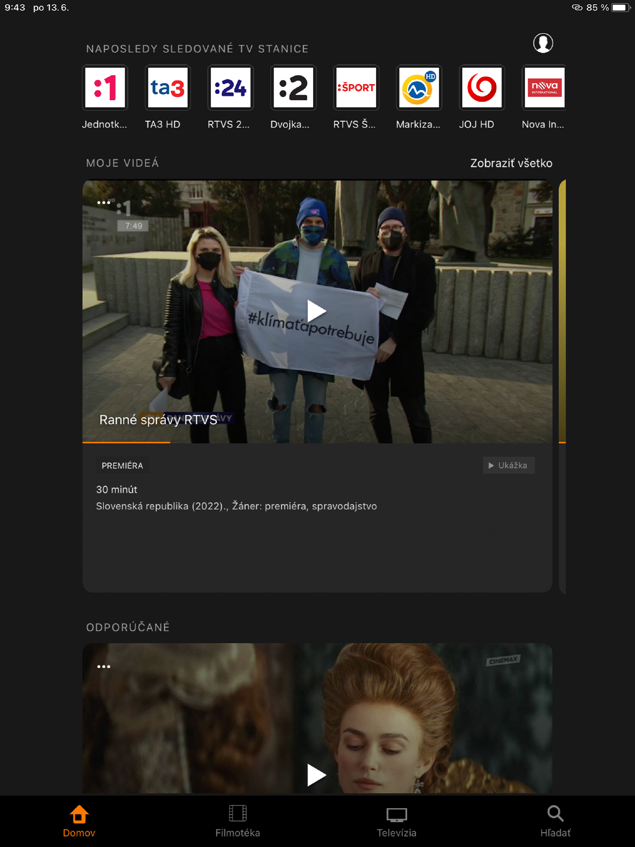This screenshot has height=847, width=635.
Task: Switch to the Filmotéka tab
Action: click(238, 821)
